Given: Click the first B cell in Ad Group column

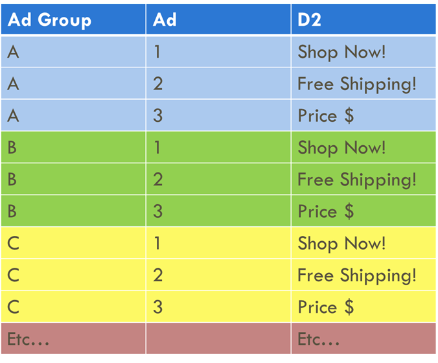Looking at the screenshot, I should [12, 147].
